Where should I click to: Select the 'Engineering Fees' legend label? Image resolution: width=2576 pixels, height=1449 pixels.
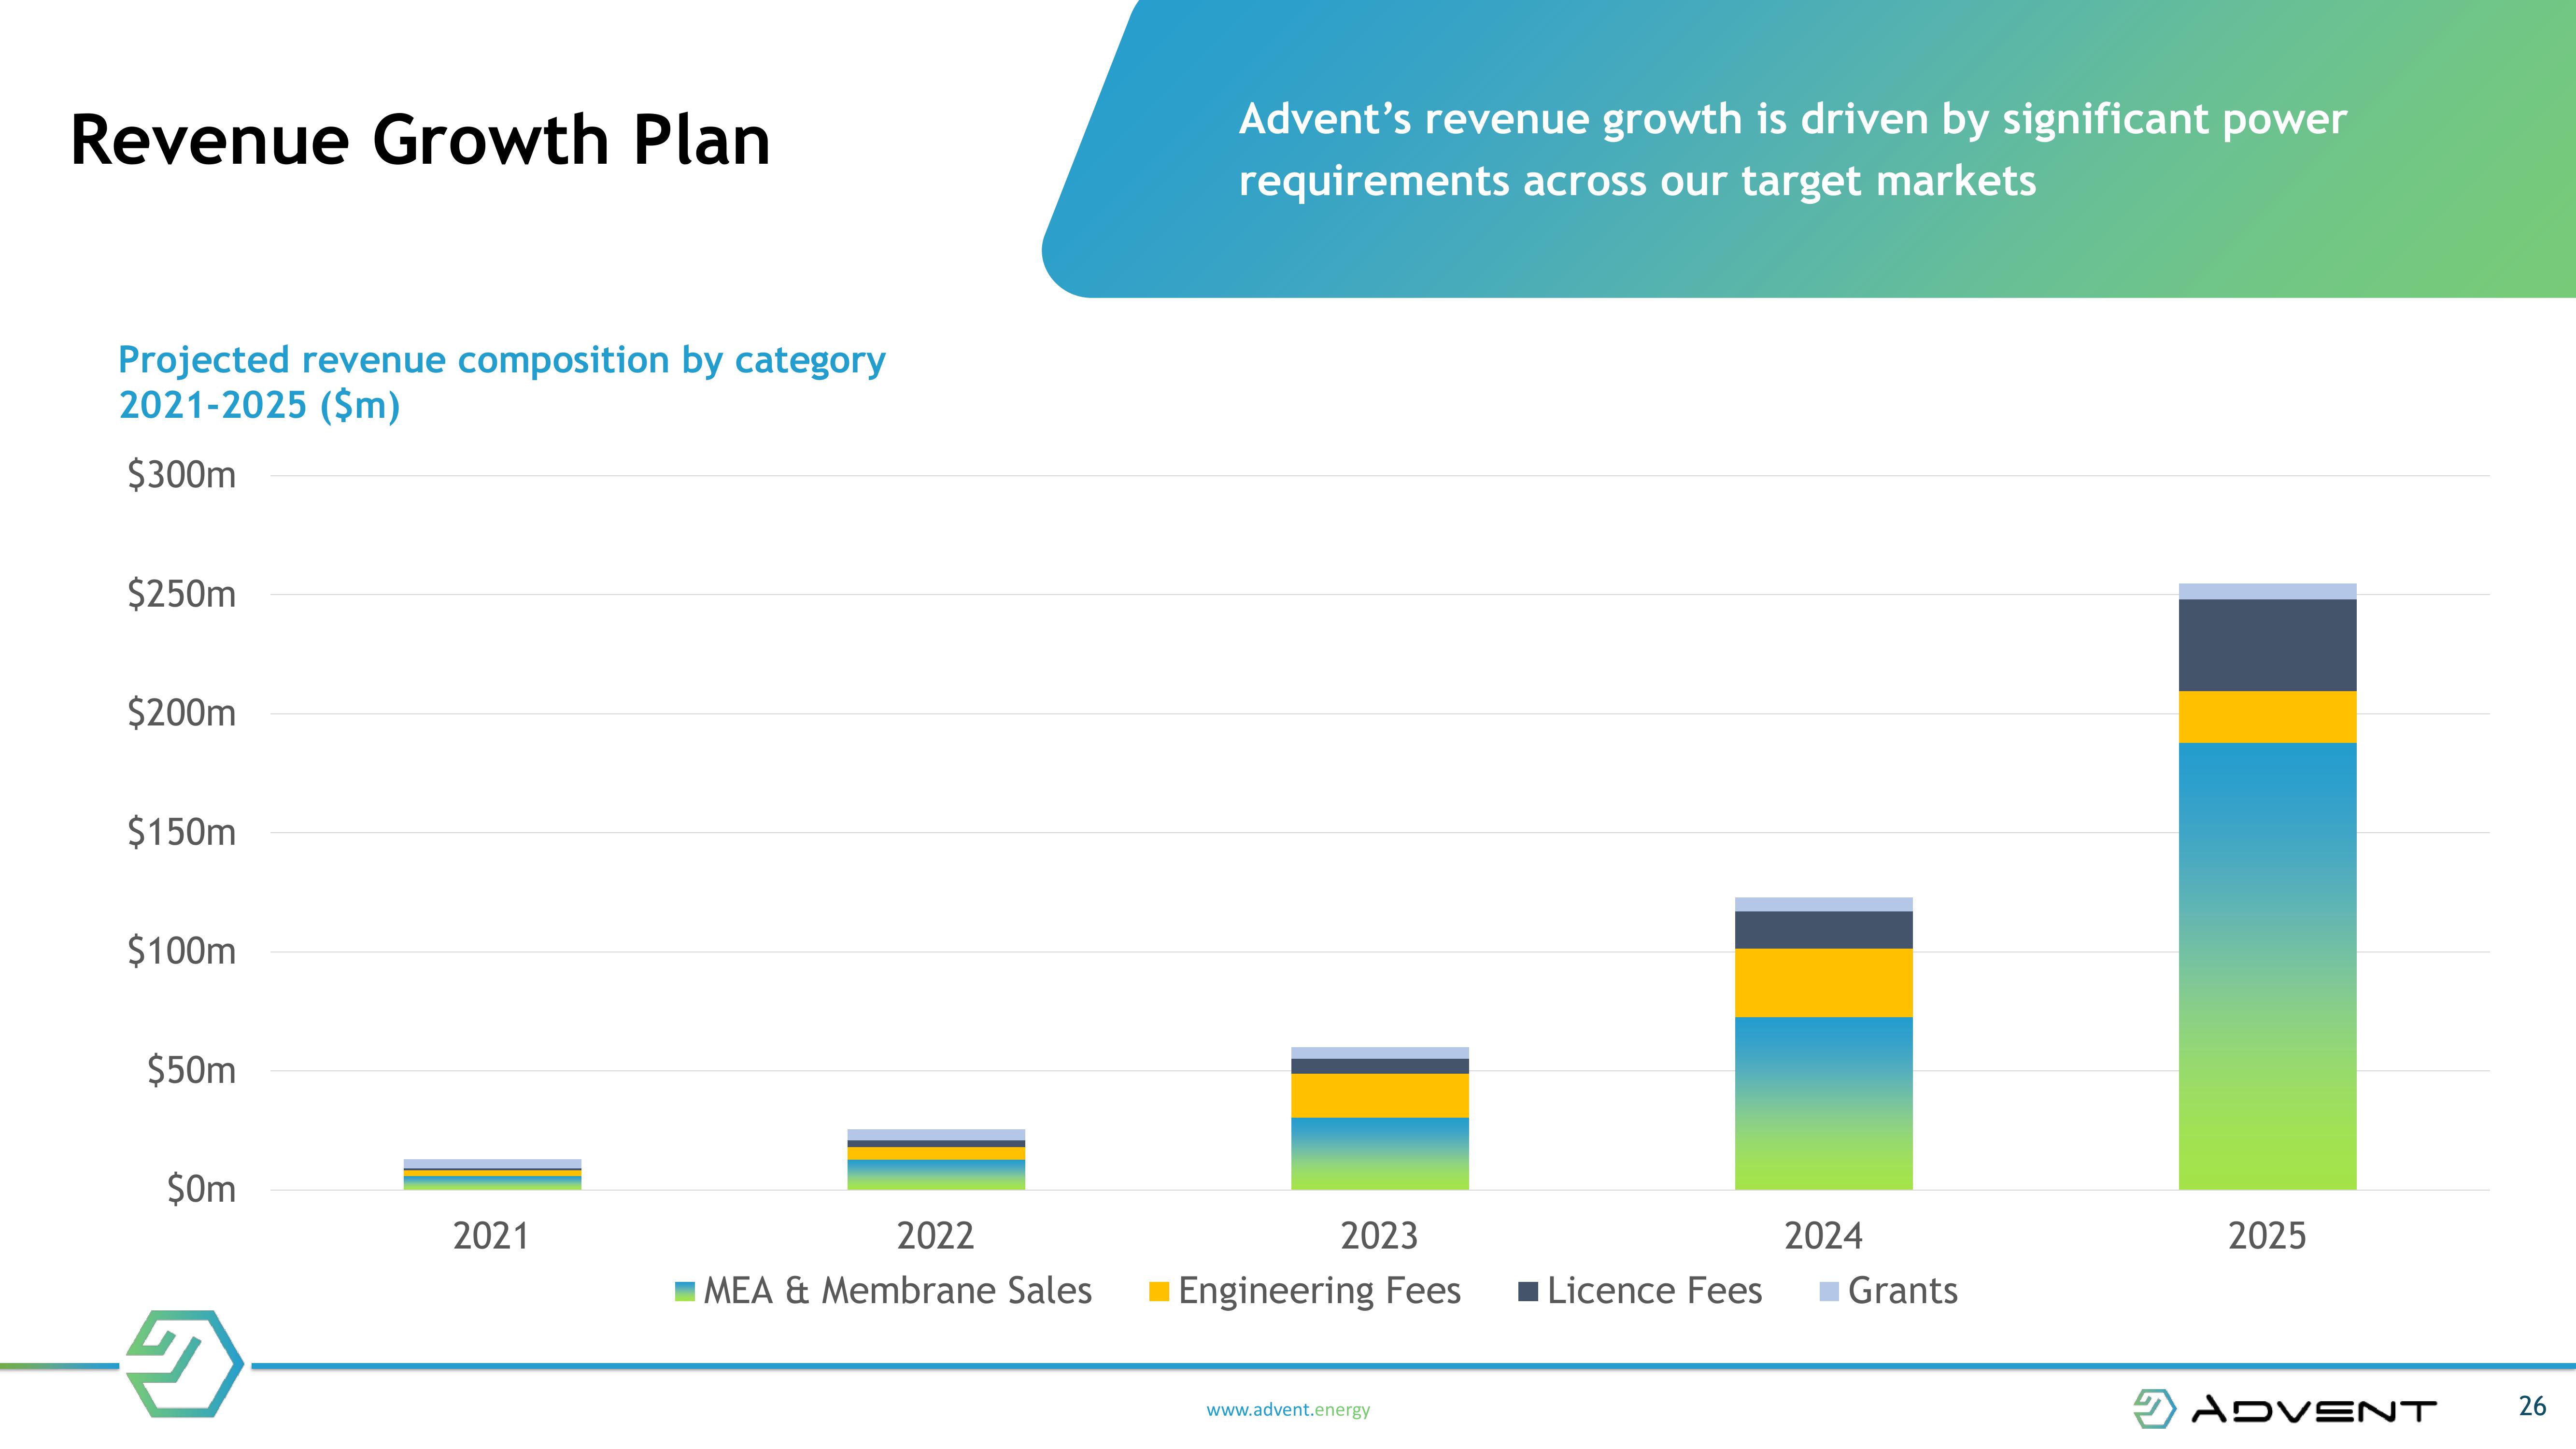(x=1320, y=1291)
